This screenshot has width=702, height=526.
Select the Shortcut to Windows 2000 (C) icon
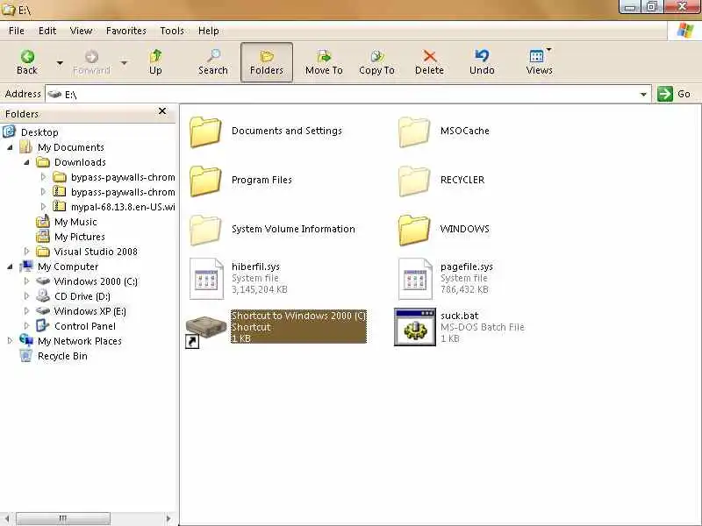tap(206, 331)
